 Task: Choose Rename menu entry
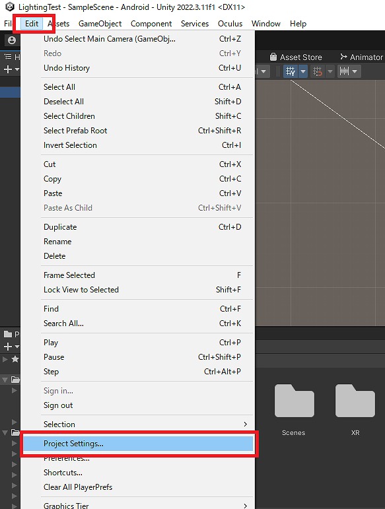[138, 242]
